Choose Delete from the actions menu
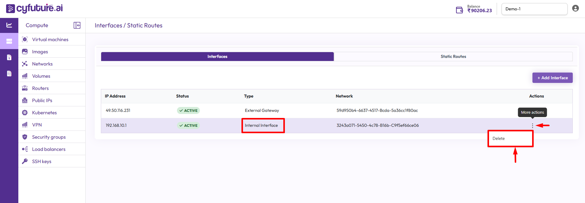Image resolution: width=585 pixels, height=203 pixels. [499, 138]
